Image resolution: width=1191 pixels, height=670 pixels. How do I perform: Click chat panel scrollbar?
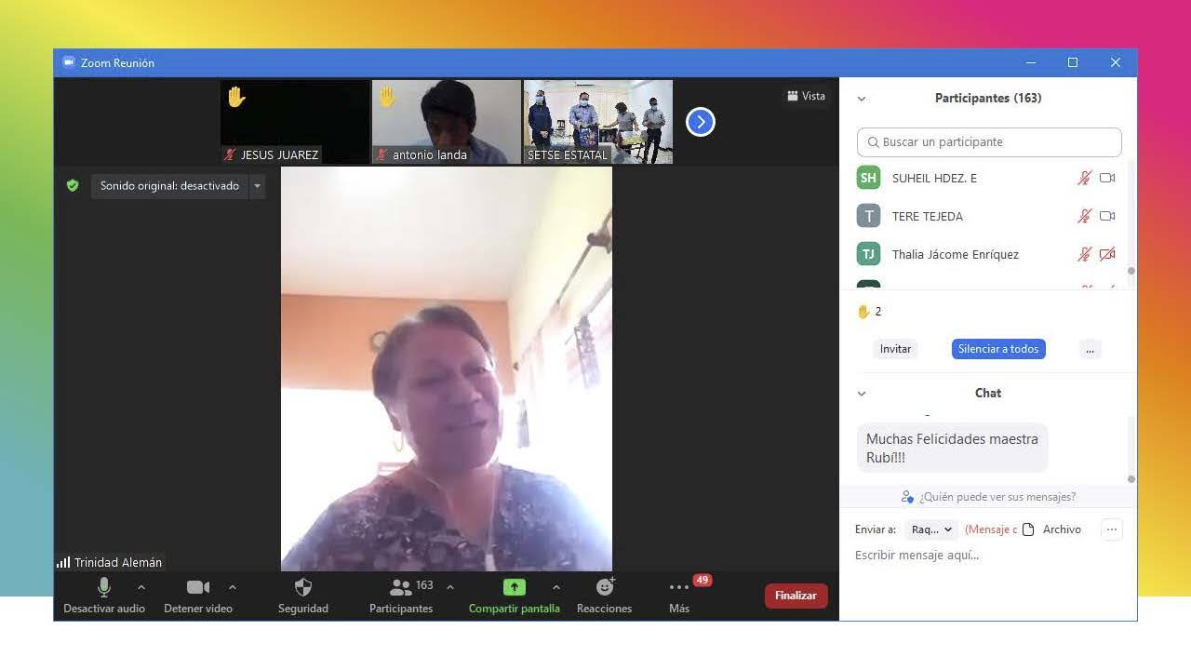point(1131,479)
